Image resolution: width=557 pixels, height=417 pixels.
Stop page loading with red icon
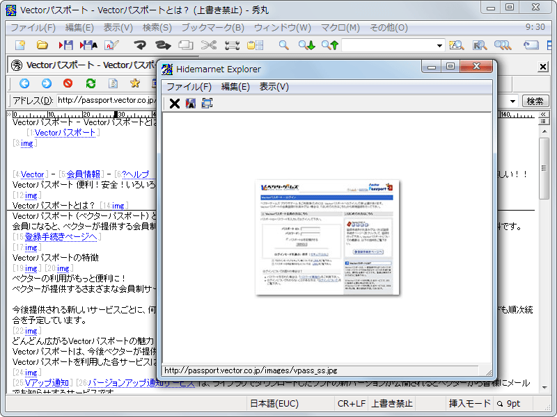[68, 83]
